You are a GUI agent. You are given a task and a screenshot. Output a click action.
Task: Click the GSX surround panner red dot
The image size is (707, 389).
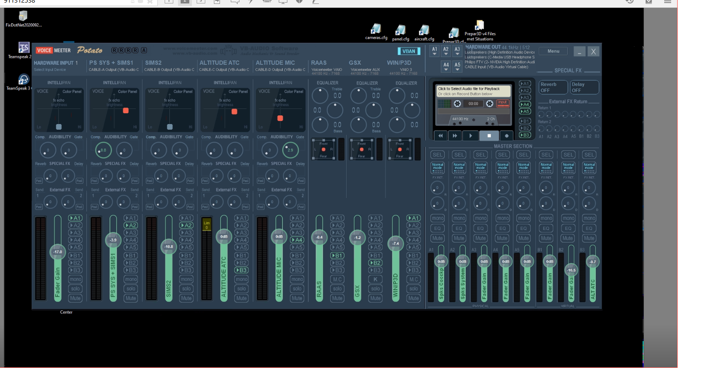click(x=362, y=150)
